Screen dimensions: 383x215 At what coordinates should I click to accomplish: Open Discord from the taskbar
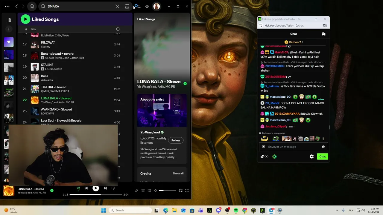coord(218,210)
